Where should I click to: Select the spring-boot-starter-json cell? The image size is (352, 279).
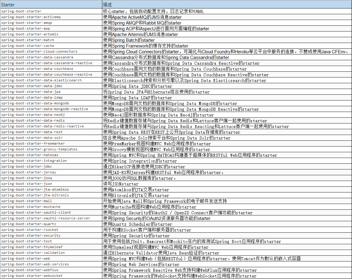point(51,184)
